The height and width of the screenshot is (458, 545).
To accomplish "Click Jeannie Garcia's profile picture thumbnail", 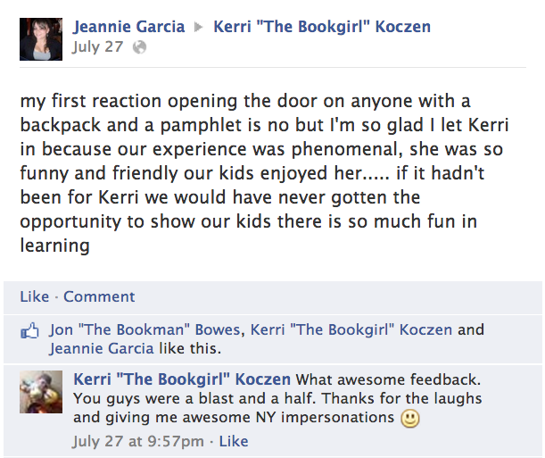I will click(x=41, y=38).
